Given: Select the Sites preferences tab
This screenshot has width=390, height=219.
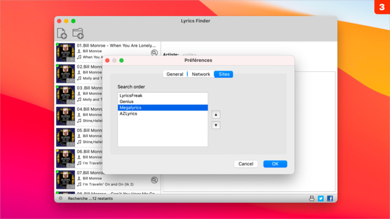Looking at the screenshot, I should click(224, 74).
